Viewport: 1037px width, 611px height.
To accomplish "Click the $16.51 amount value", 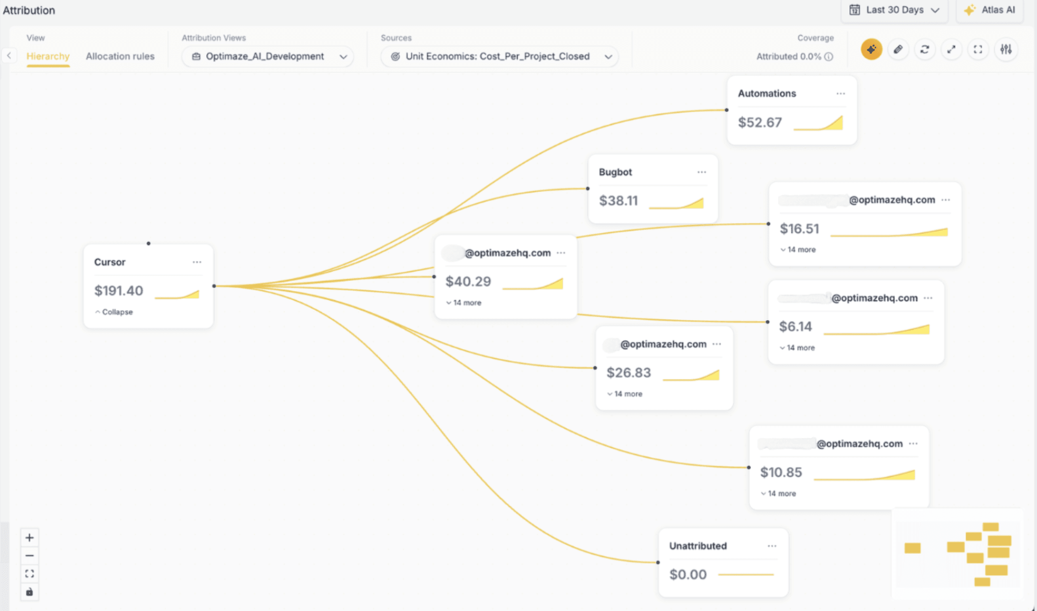I will [x=799, y=228].
